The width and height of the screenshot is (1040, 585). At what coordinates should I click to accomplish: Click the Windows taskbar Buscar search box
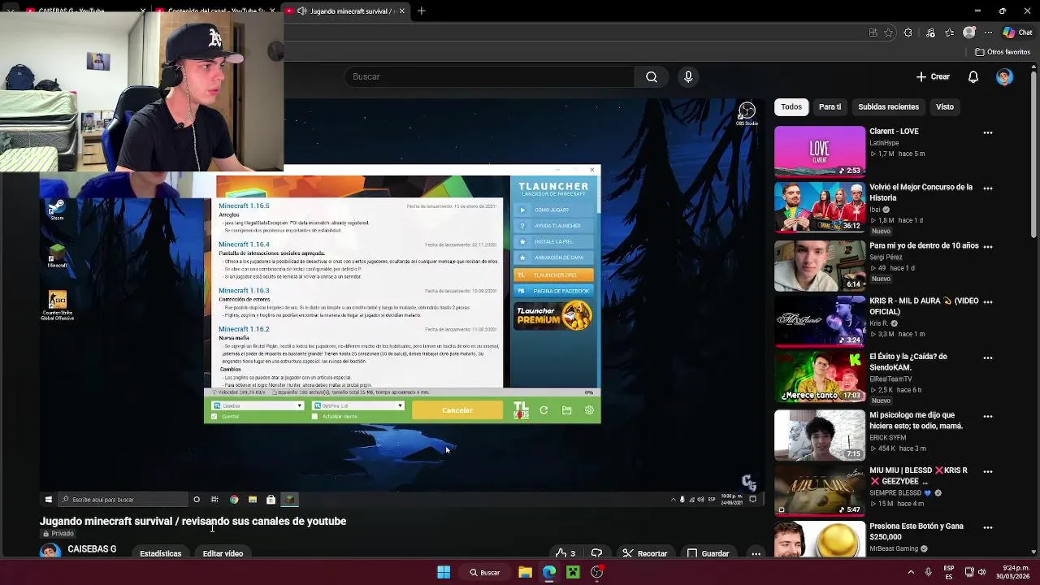[x=484, y=572]
